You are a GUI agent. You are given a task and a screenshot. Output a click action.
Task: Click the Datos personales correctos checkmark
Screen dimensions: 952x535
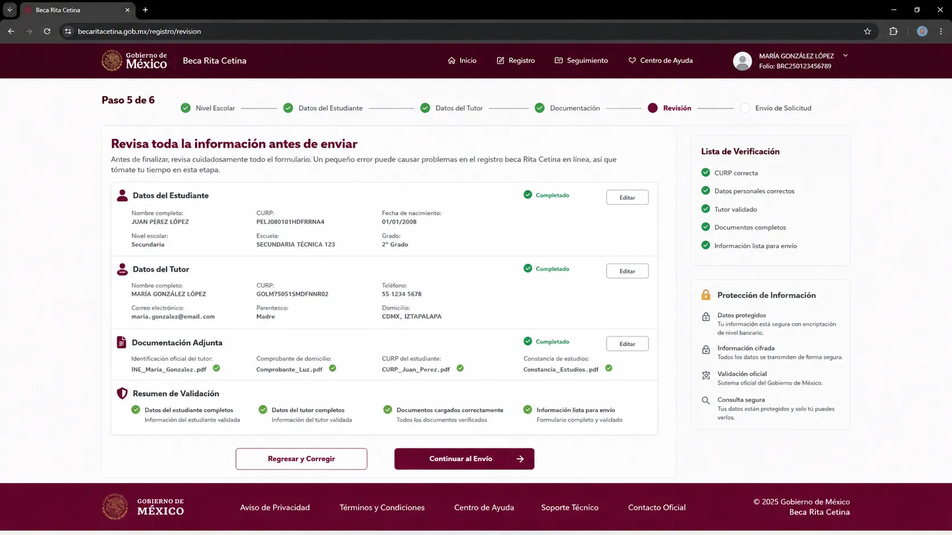(x=706, y=190)
